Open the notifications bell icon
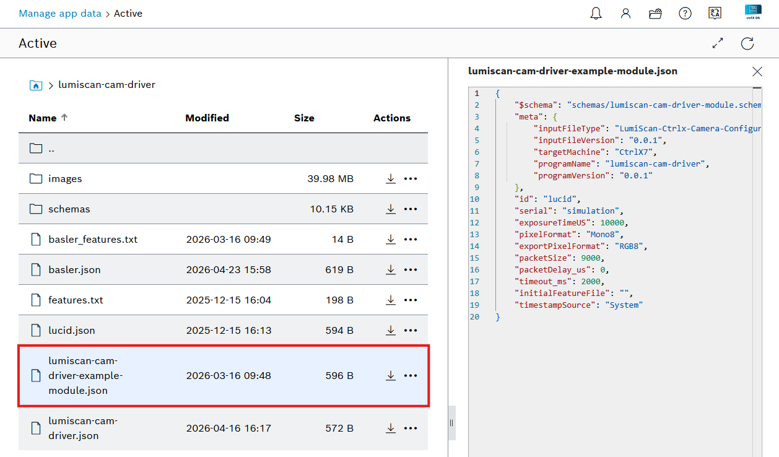This screenshot has width=779, height=457. 596,14
